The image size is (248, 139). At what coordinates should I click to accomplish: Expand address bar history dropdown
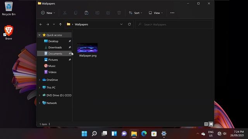(x=121, y=24)
